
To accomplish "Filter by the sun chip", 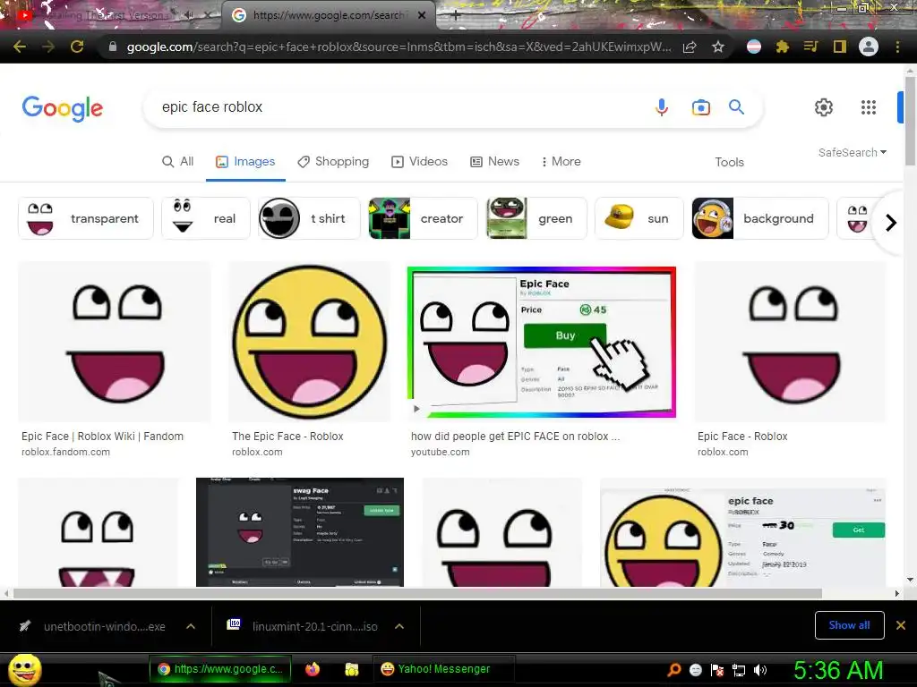I will (x=639, y=218).
